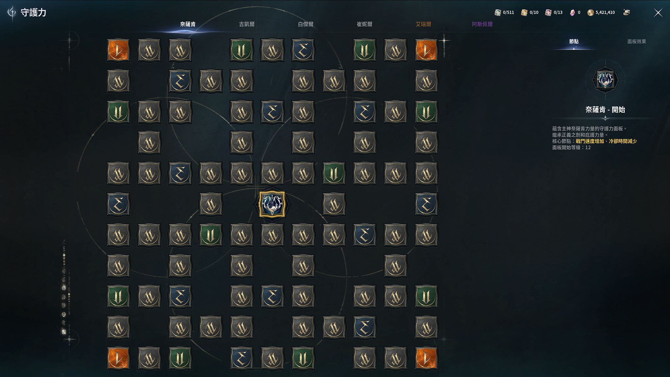Select the glowing 奈薩肯 start node at the grid center

tap(272, 204)
